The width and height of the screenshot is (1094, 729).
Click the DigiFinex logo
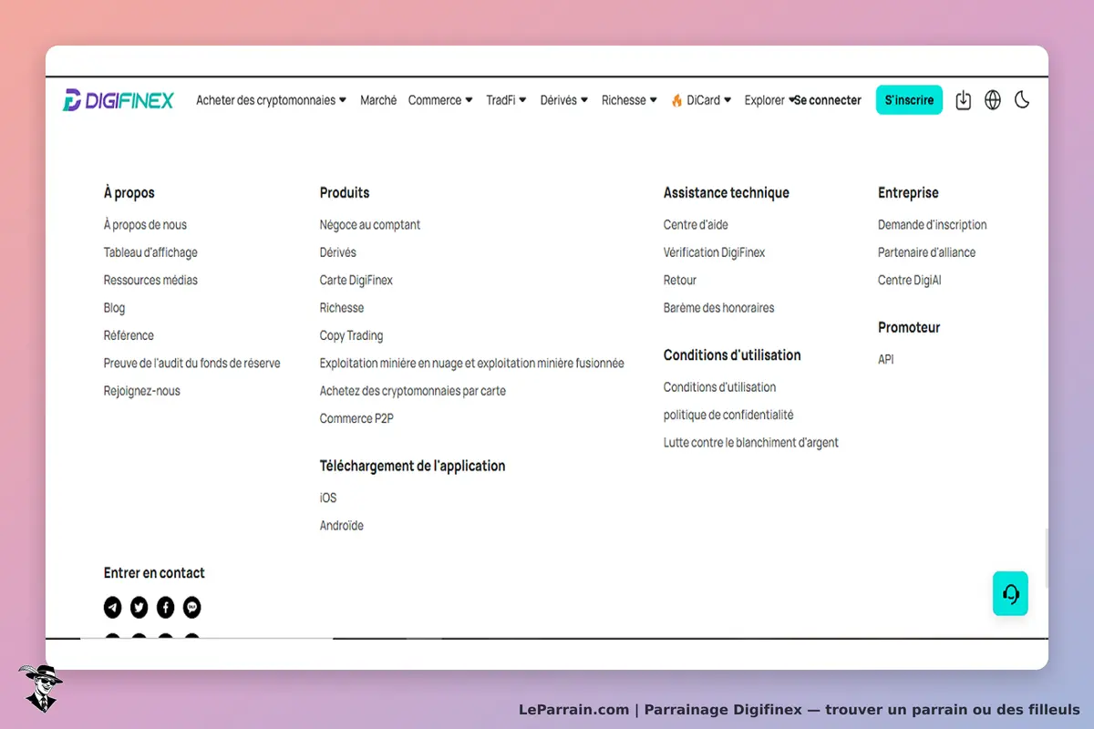point(118,100)
